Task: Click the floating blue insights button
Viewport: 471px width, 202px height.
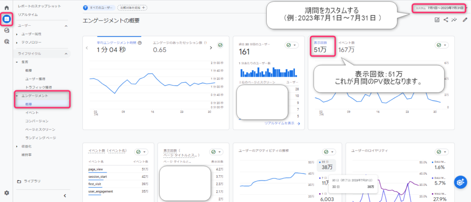Action: pyautogui.click(x=461, y=182)
